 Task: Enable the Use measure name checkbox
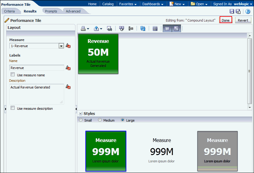point(13,74)
